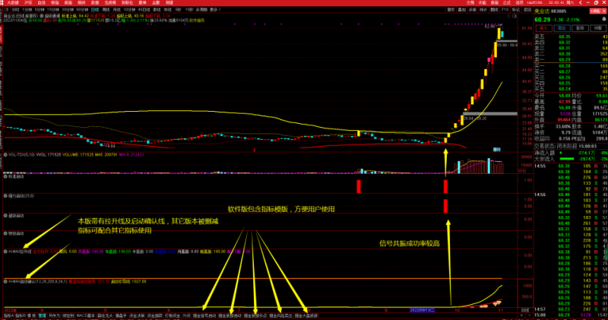Select the MACD基本 indicator template tab
The height and width of the screenshot is (320, 608).
click(84, 314)
